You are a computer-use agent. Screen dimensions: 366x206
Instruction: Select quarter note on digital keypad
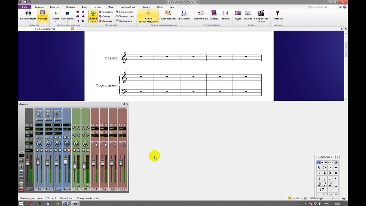point(319,179)
